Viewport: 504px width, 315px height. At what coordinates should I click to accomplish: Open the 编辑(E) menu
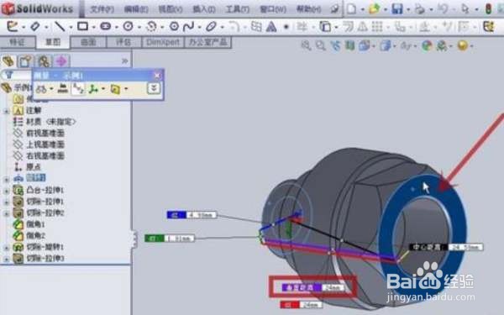click(136, 9)
